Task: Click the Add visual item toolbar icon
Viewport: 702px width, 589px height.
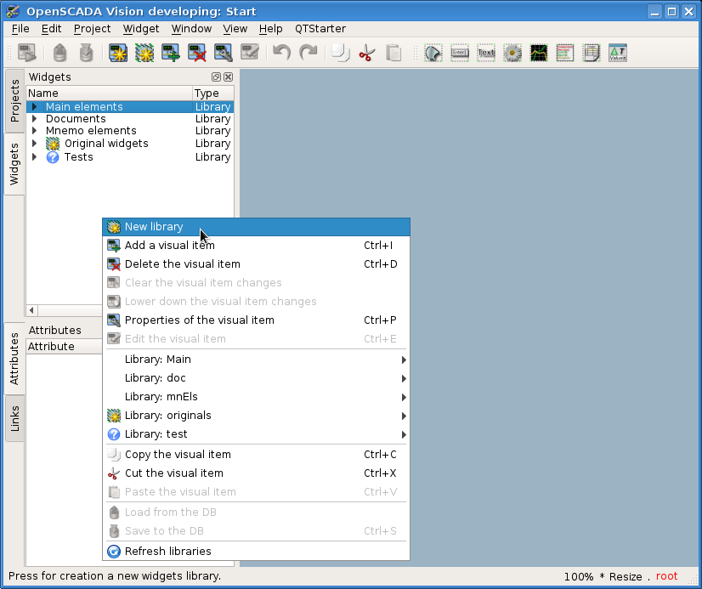Action: click(171, 53)
